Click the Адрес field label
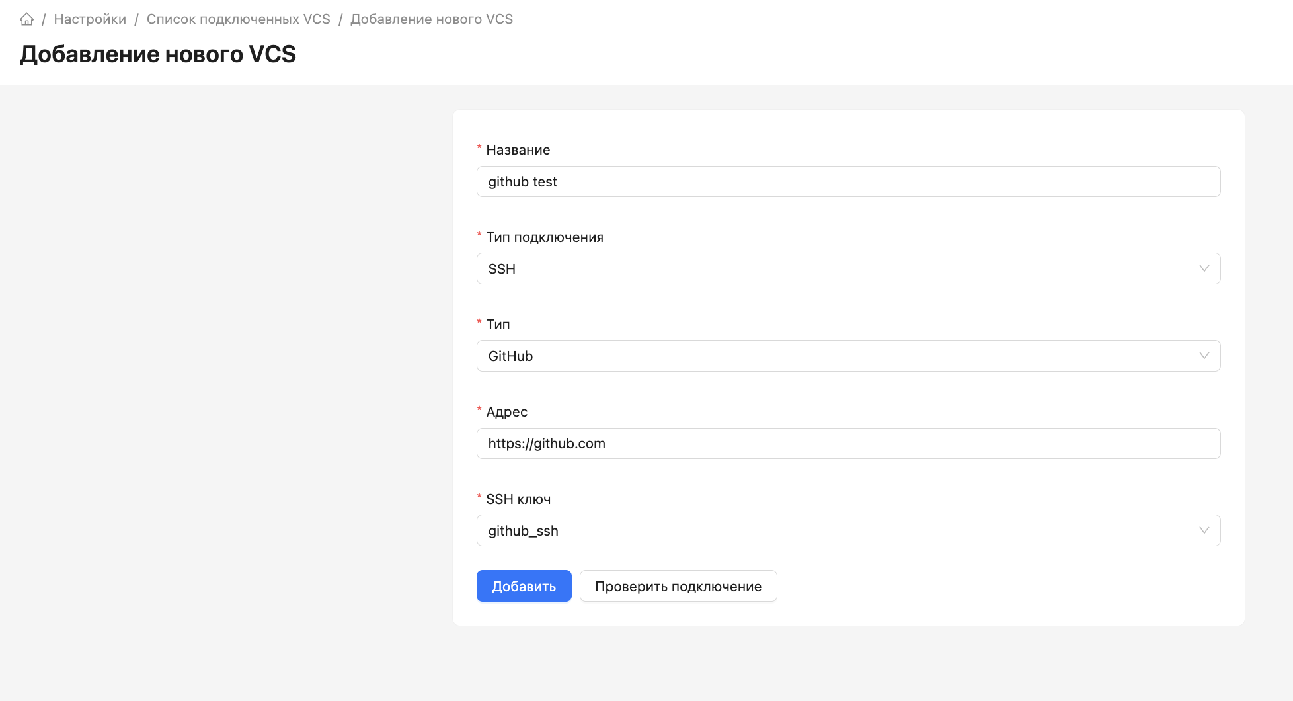Screen dimensions: 1293x701 (507, 412)
